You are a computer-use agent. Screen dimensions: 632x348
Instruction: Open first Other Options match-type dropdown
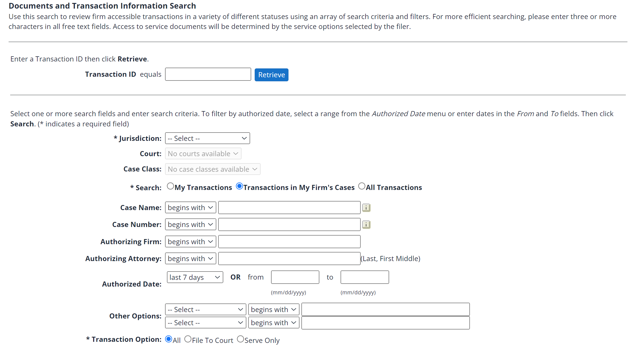[x=274, y=310]
